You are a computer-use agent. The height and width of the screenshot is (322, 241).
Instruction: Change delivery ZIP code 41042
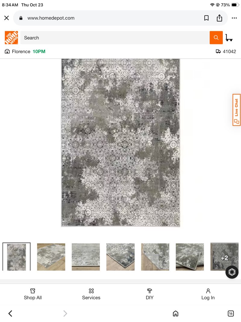[226, 52]
